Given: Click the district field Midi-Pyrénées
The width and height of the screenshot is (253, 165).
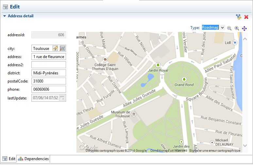Looking at the screenshot, I should pos(49,73).
